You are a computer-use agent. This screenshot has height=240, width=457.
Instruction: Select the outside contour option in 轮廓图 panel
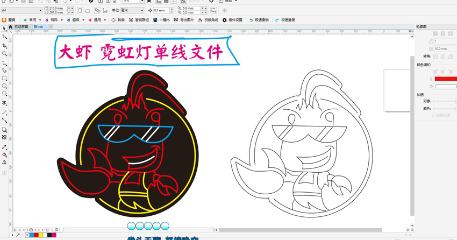point(451,34)
